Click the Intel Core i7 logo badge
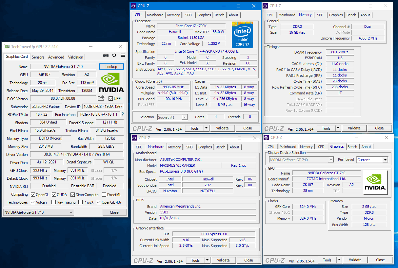 pos(242,35)
